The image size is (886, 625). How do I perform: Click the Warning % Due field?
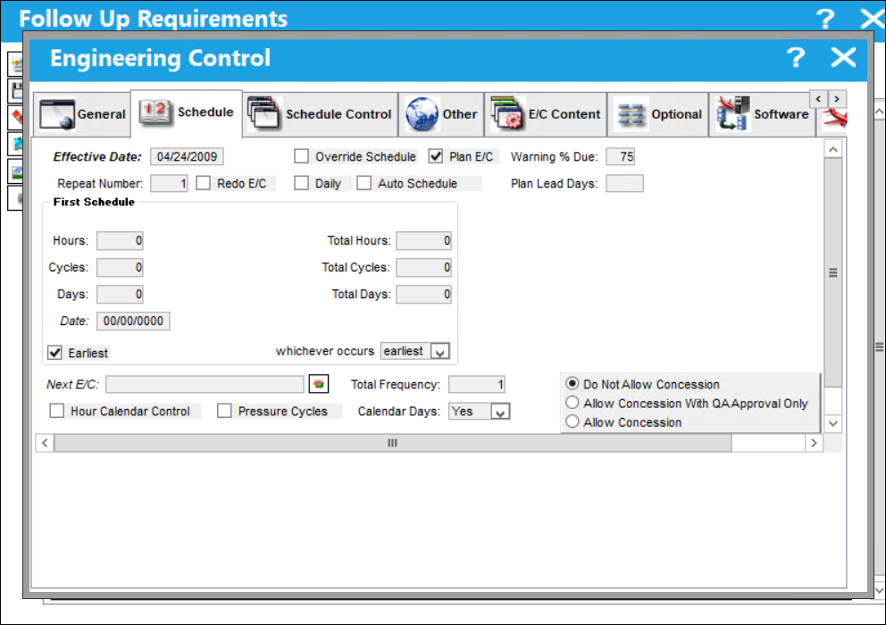tap(621, 156)
